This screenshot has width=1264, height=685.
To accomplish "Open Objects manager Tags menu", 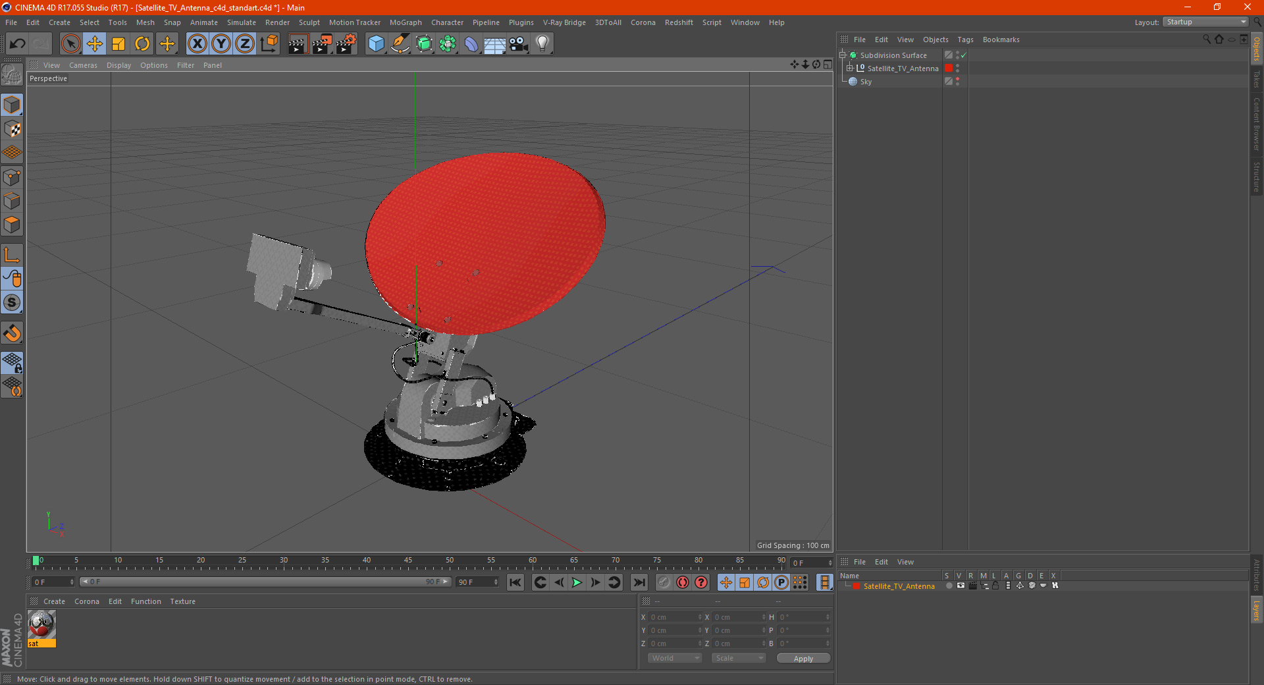I will [965, 40].
